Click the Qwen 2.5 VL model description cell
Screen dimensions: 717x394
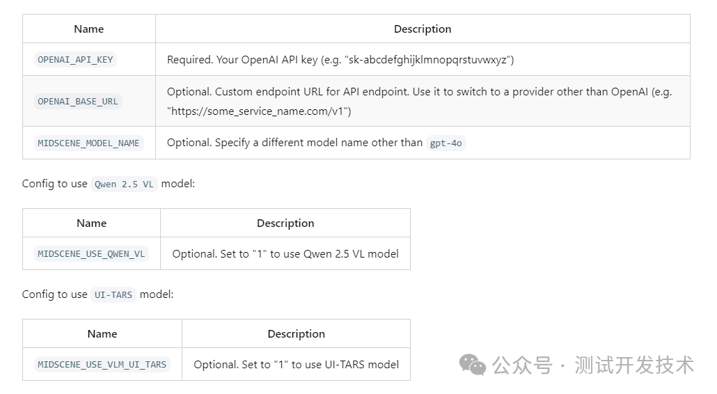(285, 254)
